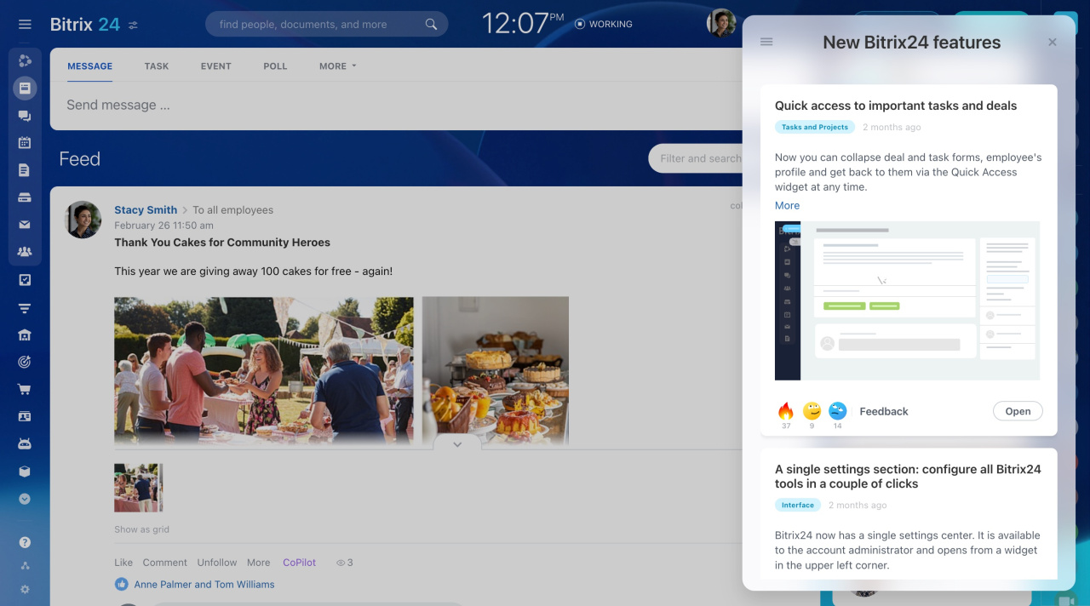Expand more sidebar items with the down chevron
The height and width of the screenshot is (606, 1090).
(x=25, y=499)
